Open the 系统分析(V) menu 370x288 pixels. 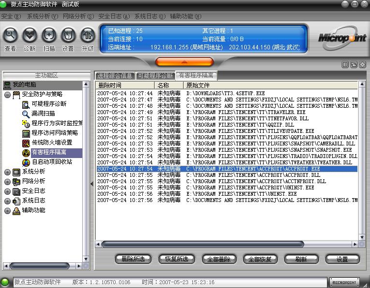pyautogui.click(x=43, y=16)
